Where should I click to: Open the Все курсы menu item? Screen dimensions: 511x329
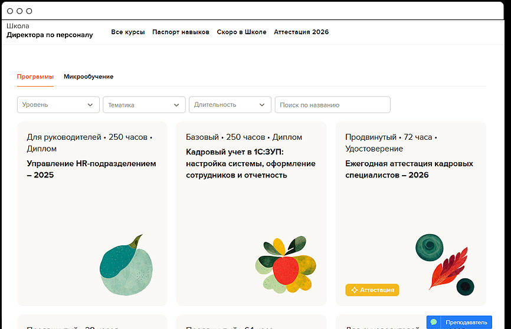point(127,32)
